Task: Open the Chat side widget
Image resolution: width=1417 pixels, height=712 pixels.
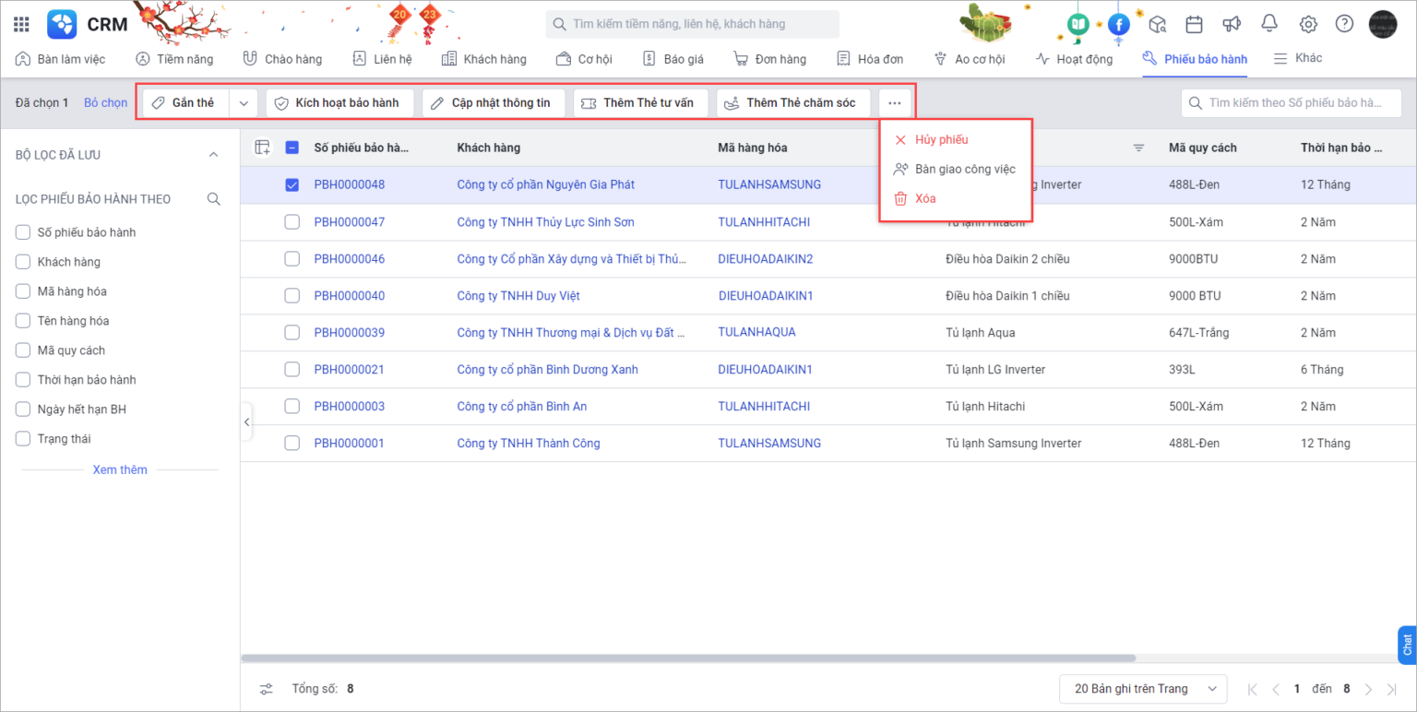Action: (x=1407, y=645)
